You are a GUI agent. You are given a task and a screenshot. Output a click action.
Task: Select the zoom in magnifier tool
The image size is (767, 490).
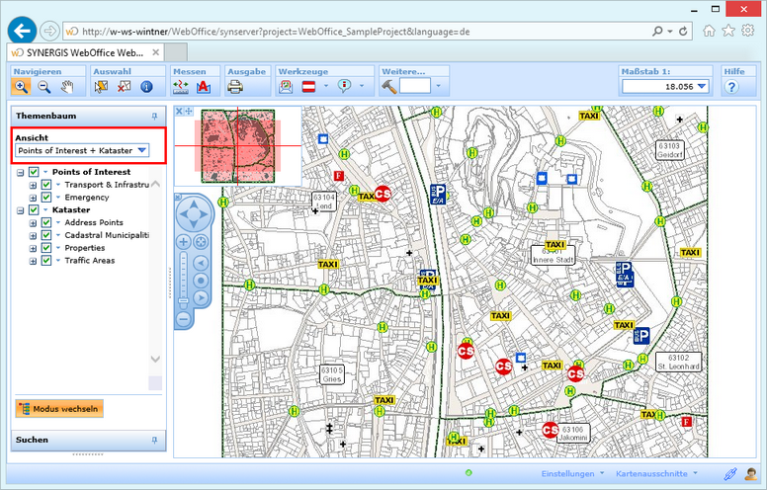tap(22, 87)
